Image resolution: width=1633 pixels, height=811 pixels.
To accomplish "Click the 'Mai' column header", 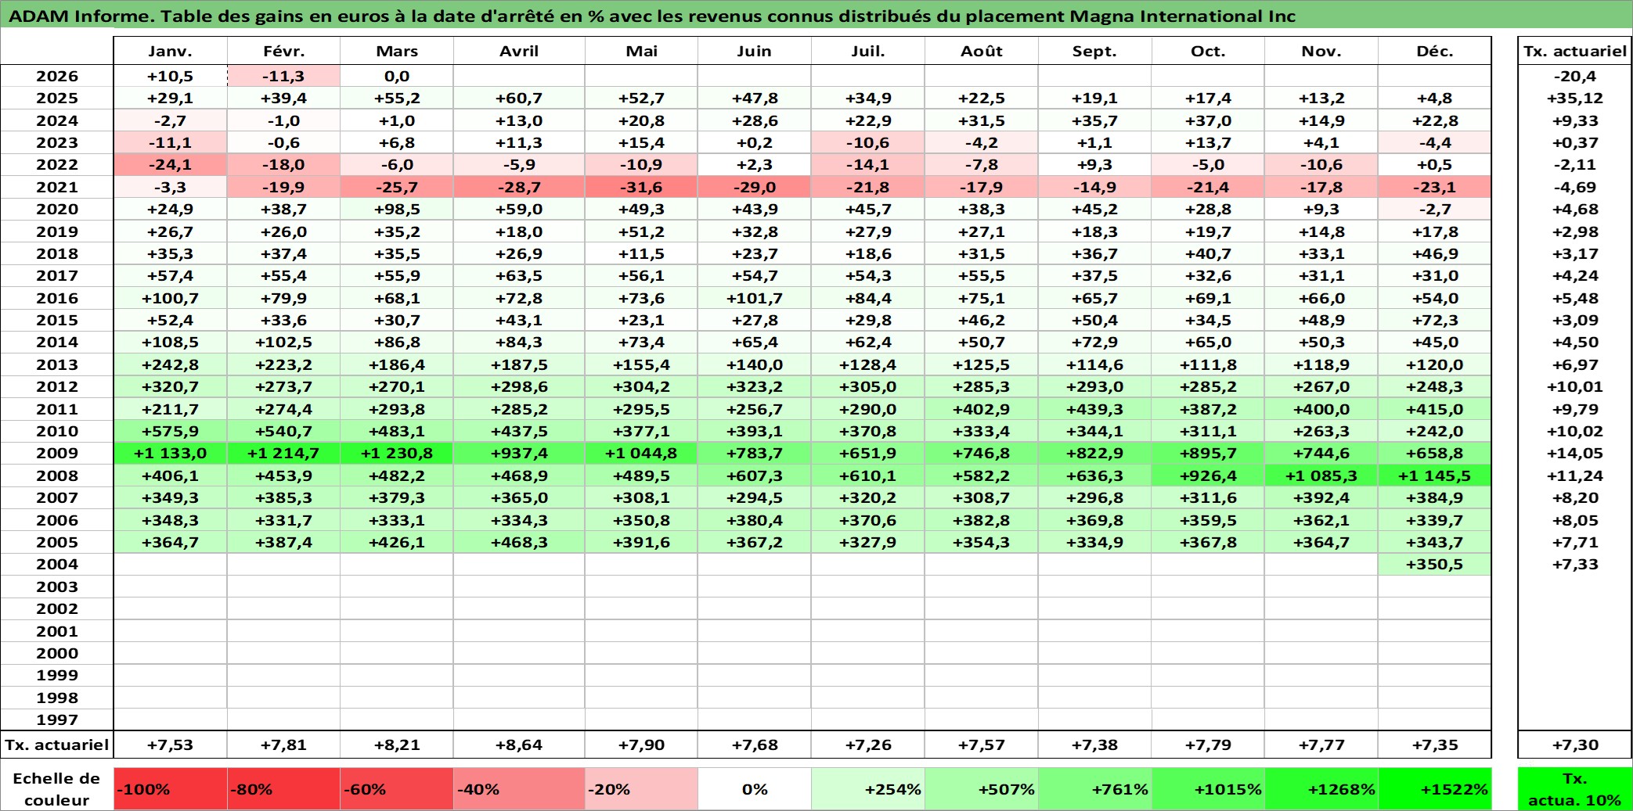I will 641,51.
